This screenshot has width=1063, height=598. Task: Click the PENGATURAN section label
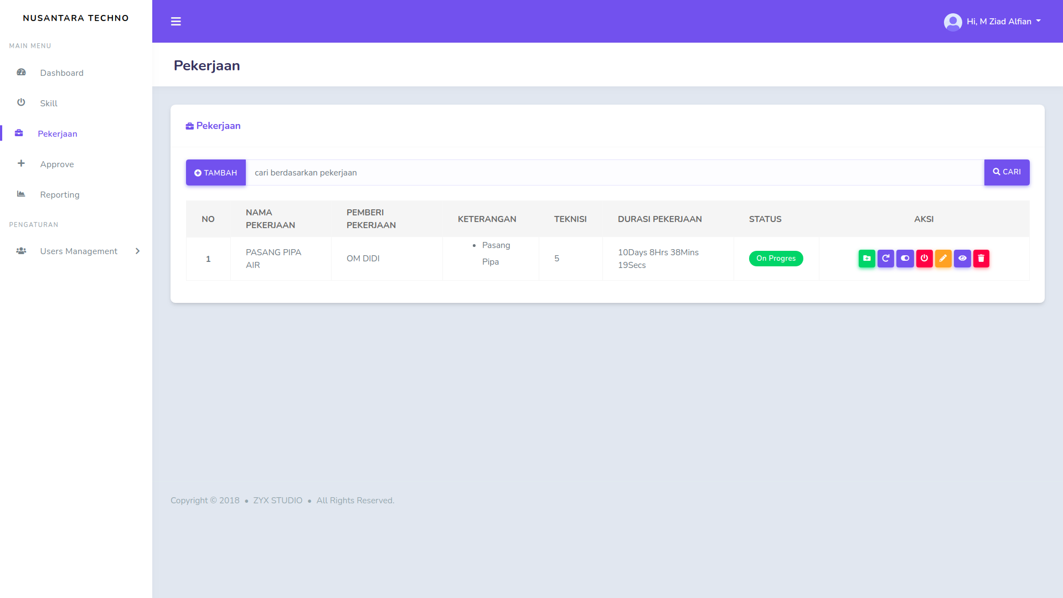click(x=33, y=225)
